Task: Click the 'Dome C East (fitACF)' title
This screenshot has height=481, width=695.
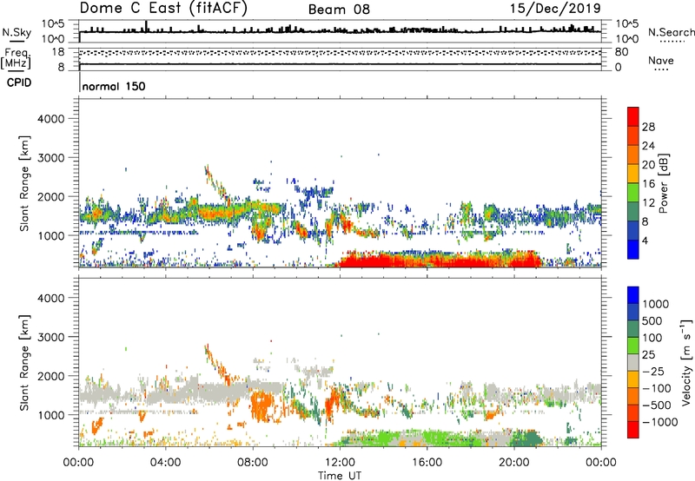Action: click(x=163, y=8)
